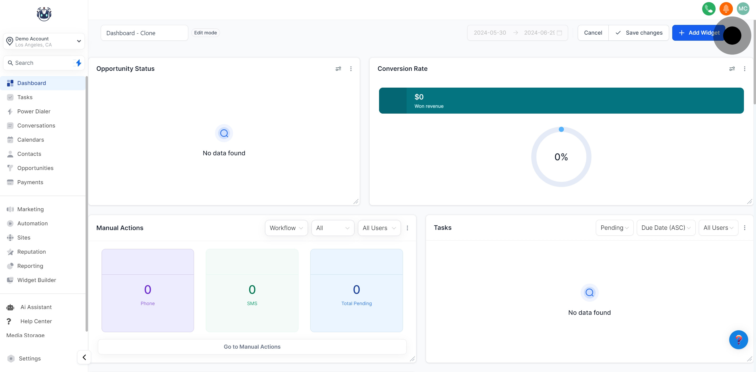The height and width of the screenshot is (372, 756).
Task: Click the Conversion Rate progress ring handle
Action: (x=561, y=129)
